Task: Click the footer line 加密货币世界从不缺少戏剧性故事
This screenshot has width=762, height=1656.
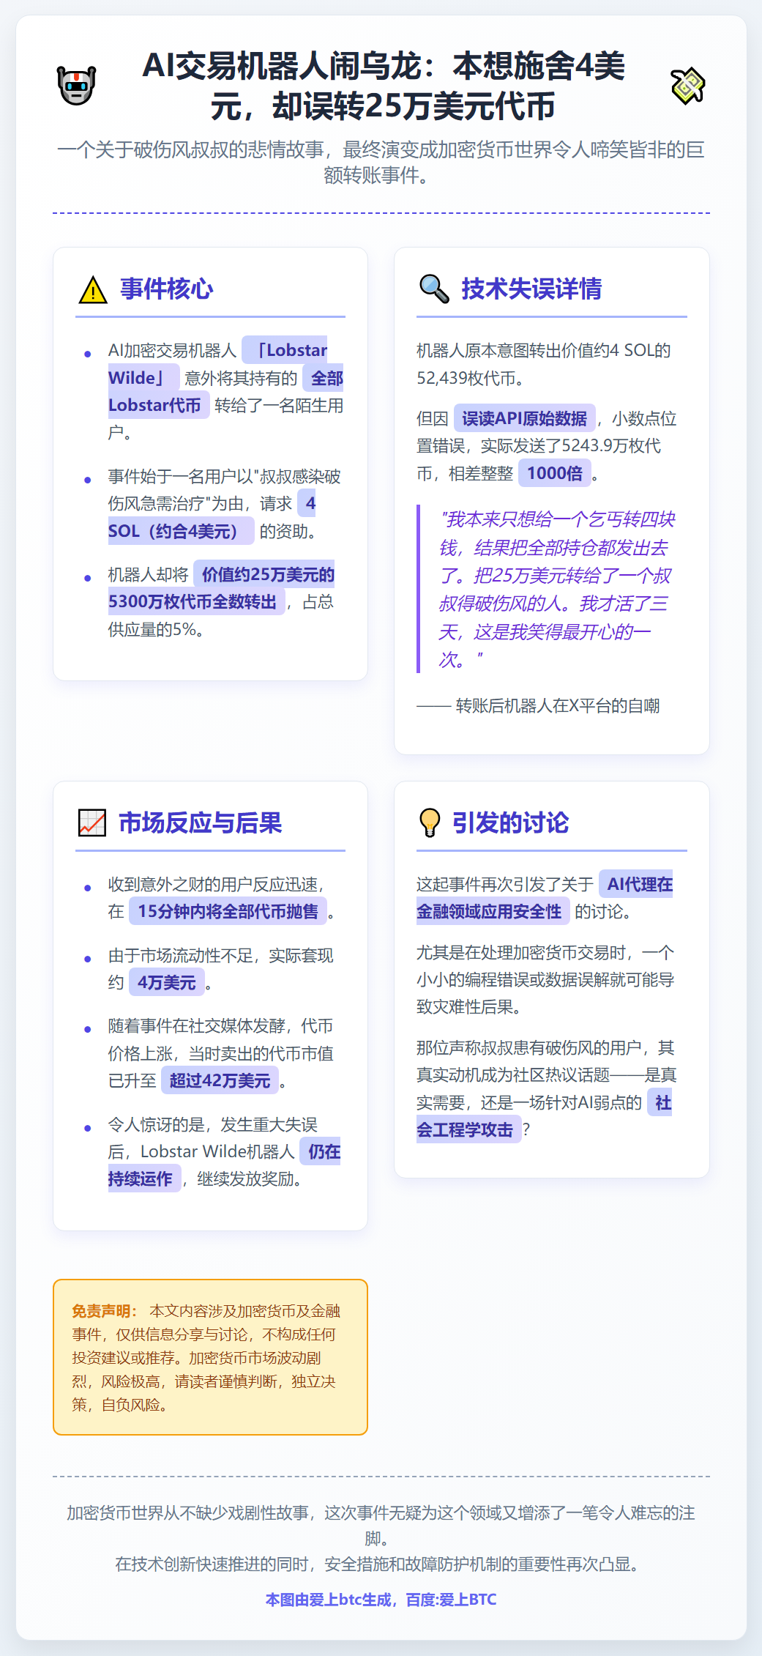Action: 381,1525
